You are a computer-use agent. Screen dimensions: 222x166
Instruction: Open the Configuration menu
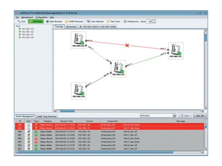41,17
